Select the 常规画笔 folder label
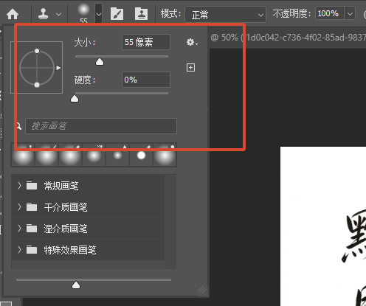Viewport: 366px width, 306px height. (61, 186)
